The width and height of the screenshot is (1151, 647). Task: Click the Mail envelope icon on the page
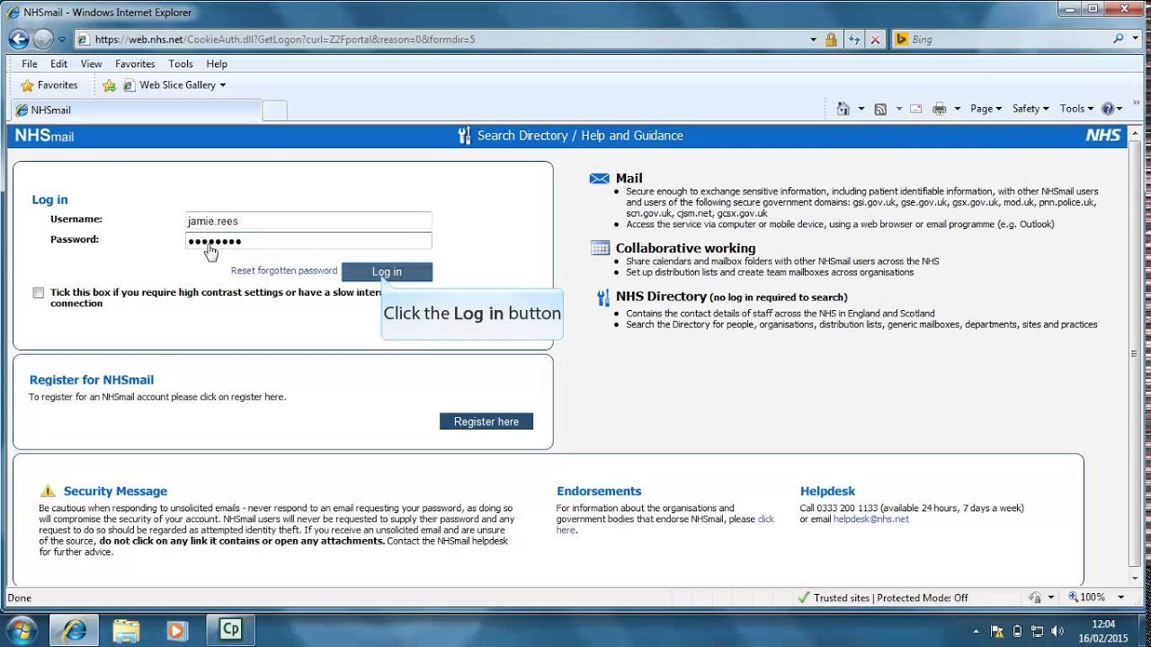pos(599,179)
